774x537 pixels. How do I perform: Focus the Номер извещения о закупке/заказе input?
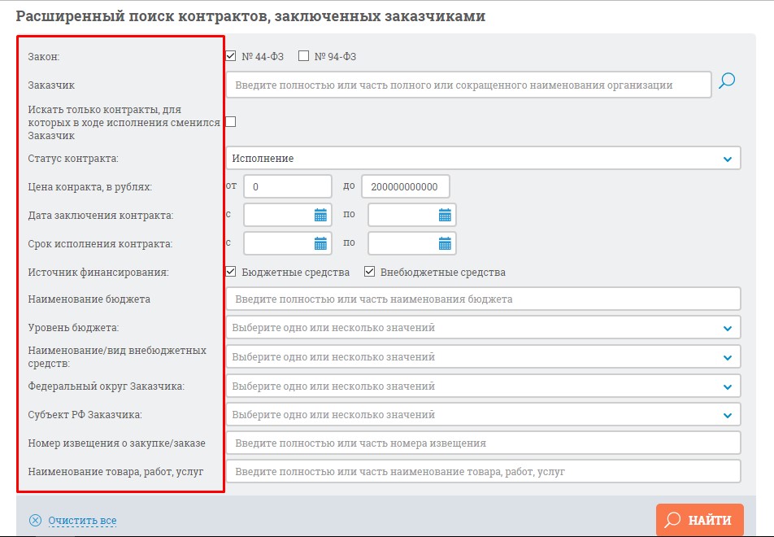tap(483, 443)
